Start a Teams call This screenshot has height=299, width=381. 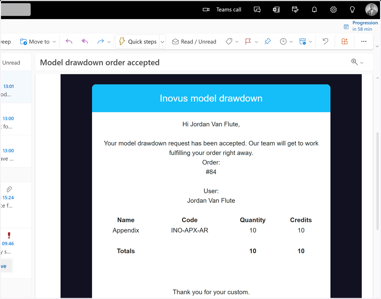click(222, 10)
